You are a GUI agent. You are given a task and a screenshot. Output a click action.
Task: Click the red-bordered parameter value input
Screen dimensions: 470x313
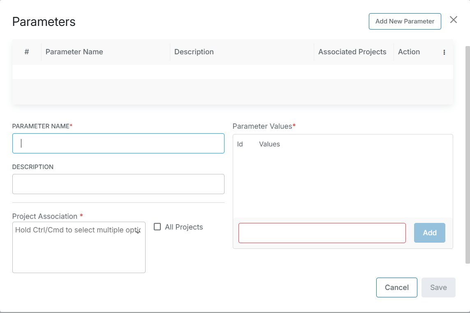pos(322,233)
